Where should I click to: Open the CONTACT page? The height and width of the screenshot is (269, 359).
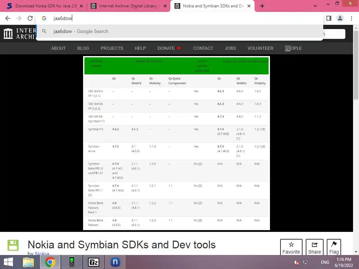(x=203, y=48)
